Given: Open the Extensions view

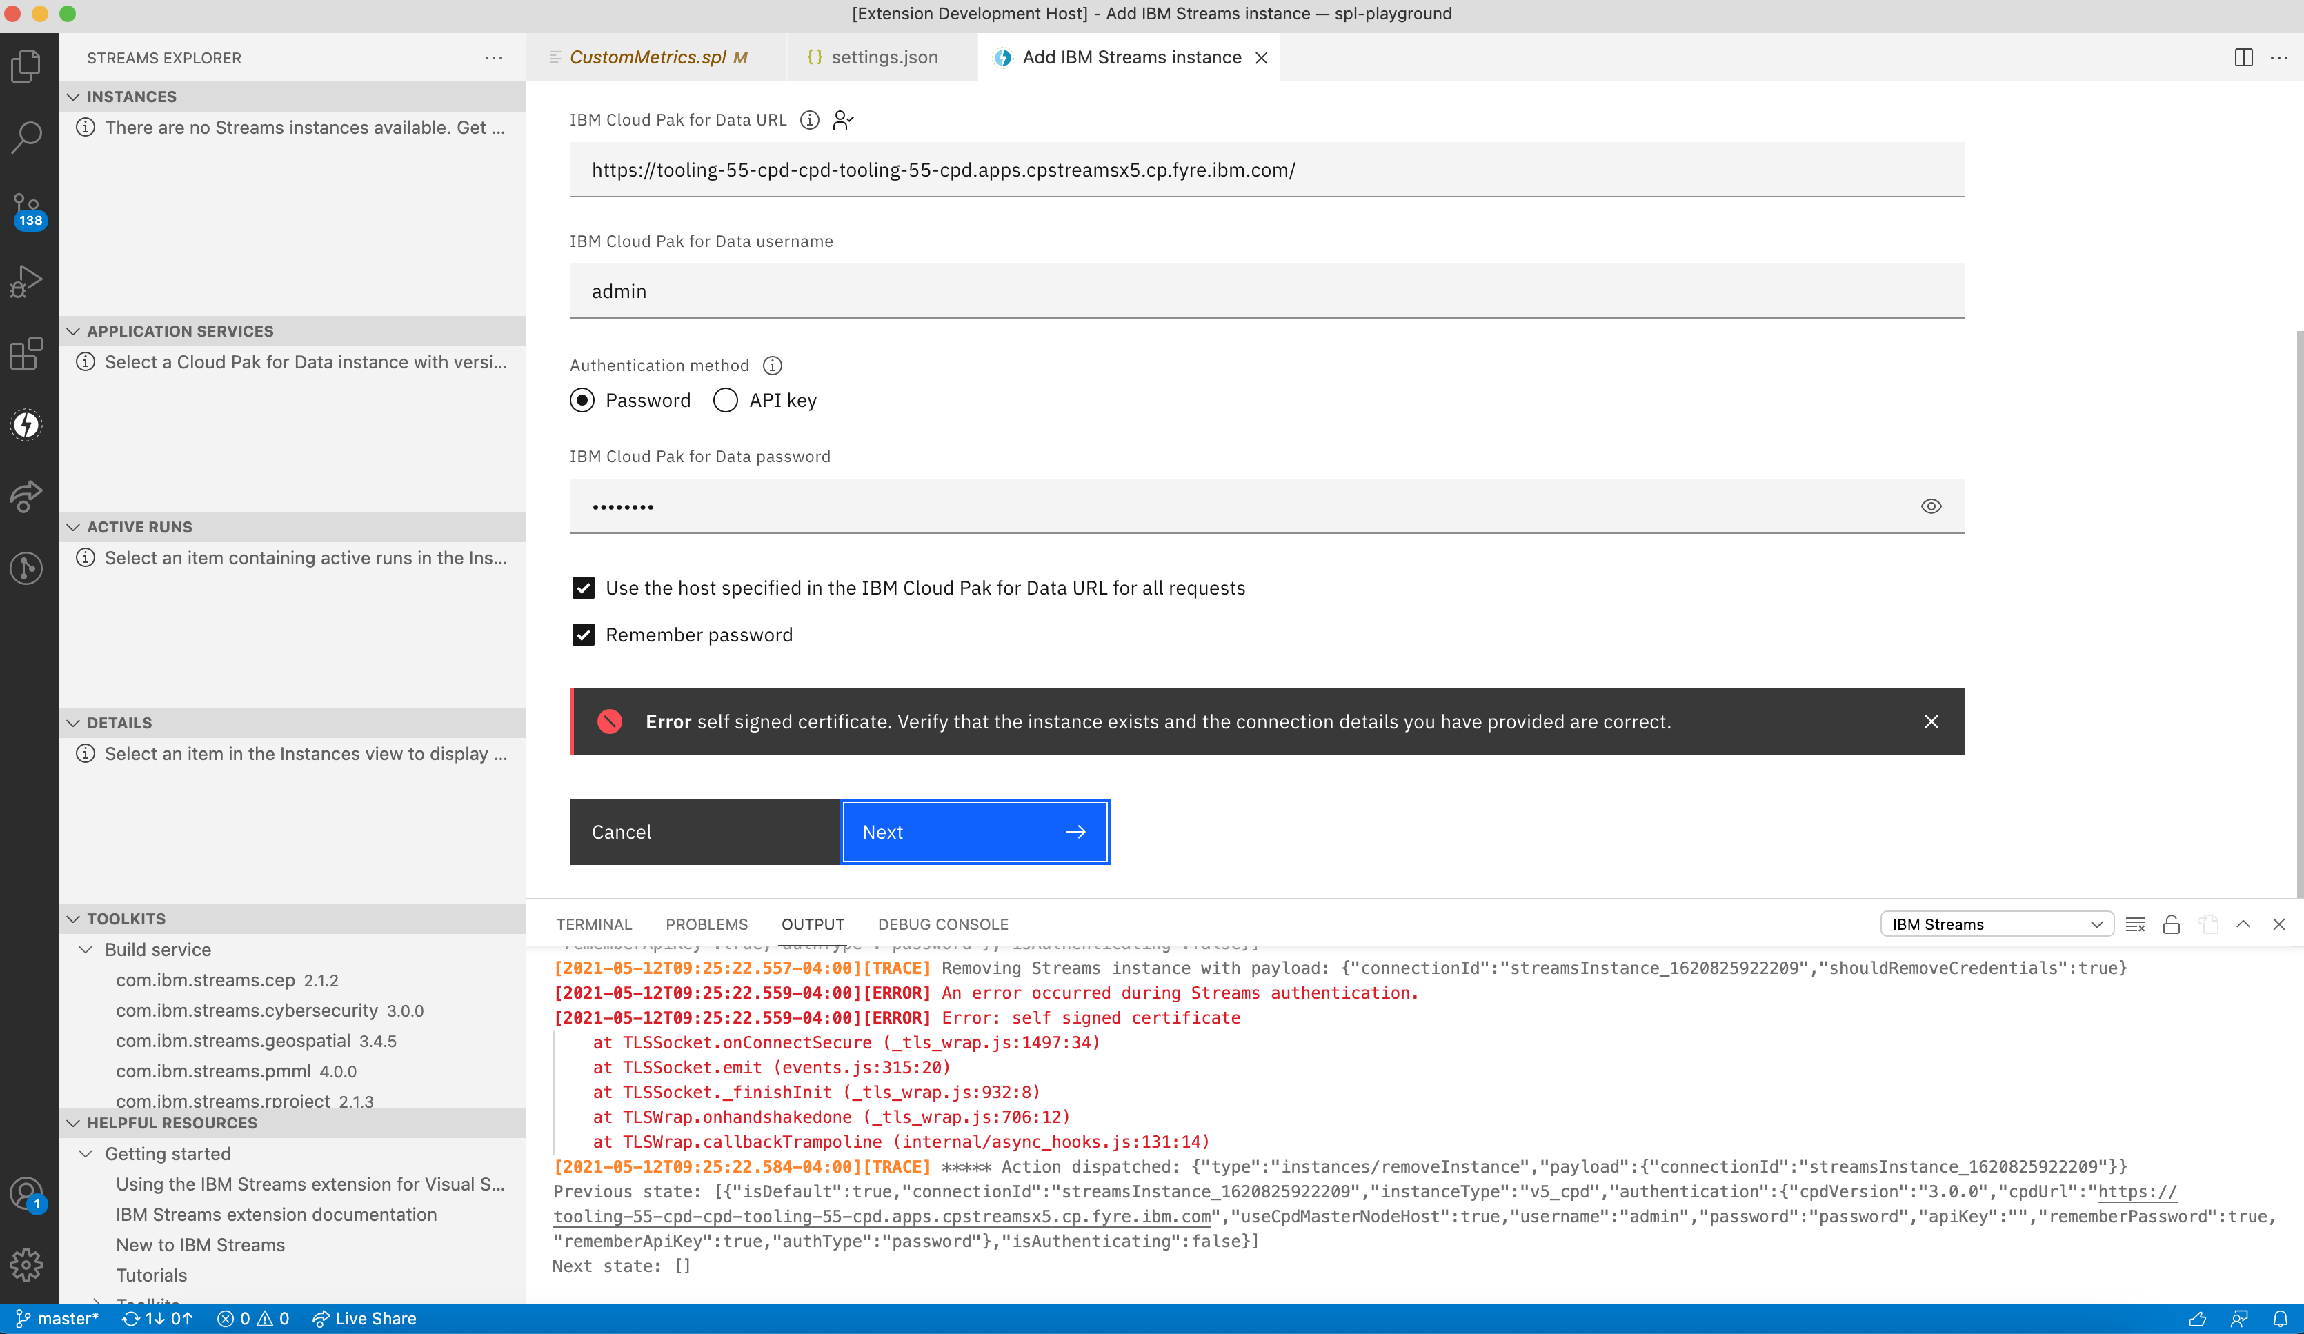Looking at the screenshot, I should (26, 354).
